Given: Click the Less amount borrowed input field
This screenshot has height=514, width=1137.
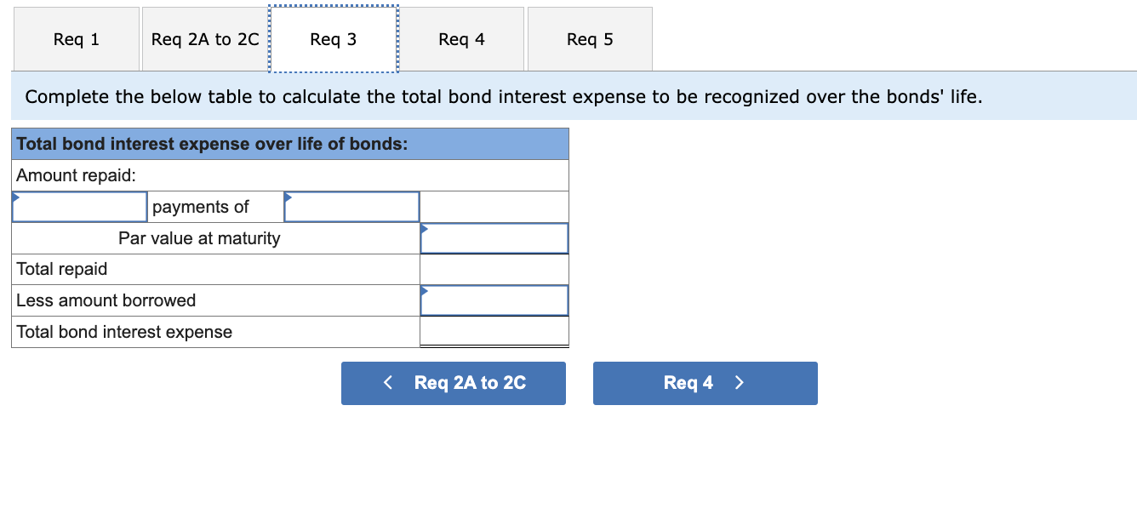Looking at the screenshot, I should click(x=494, y=300).
